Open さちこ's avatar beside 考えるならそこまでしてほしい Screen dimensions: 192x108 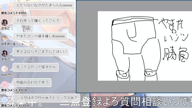4,53
